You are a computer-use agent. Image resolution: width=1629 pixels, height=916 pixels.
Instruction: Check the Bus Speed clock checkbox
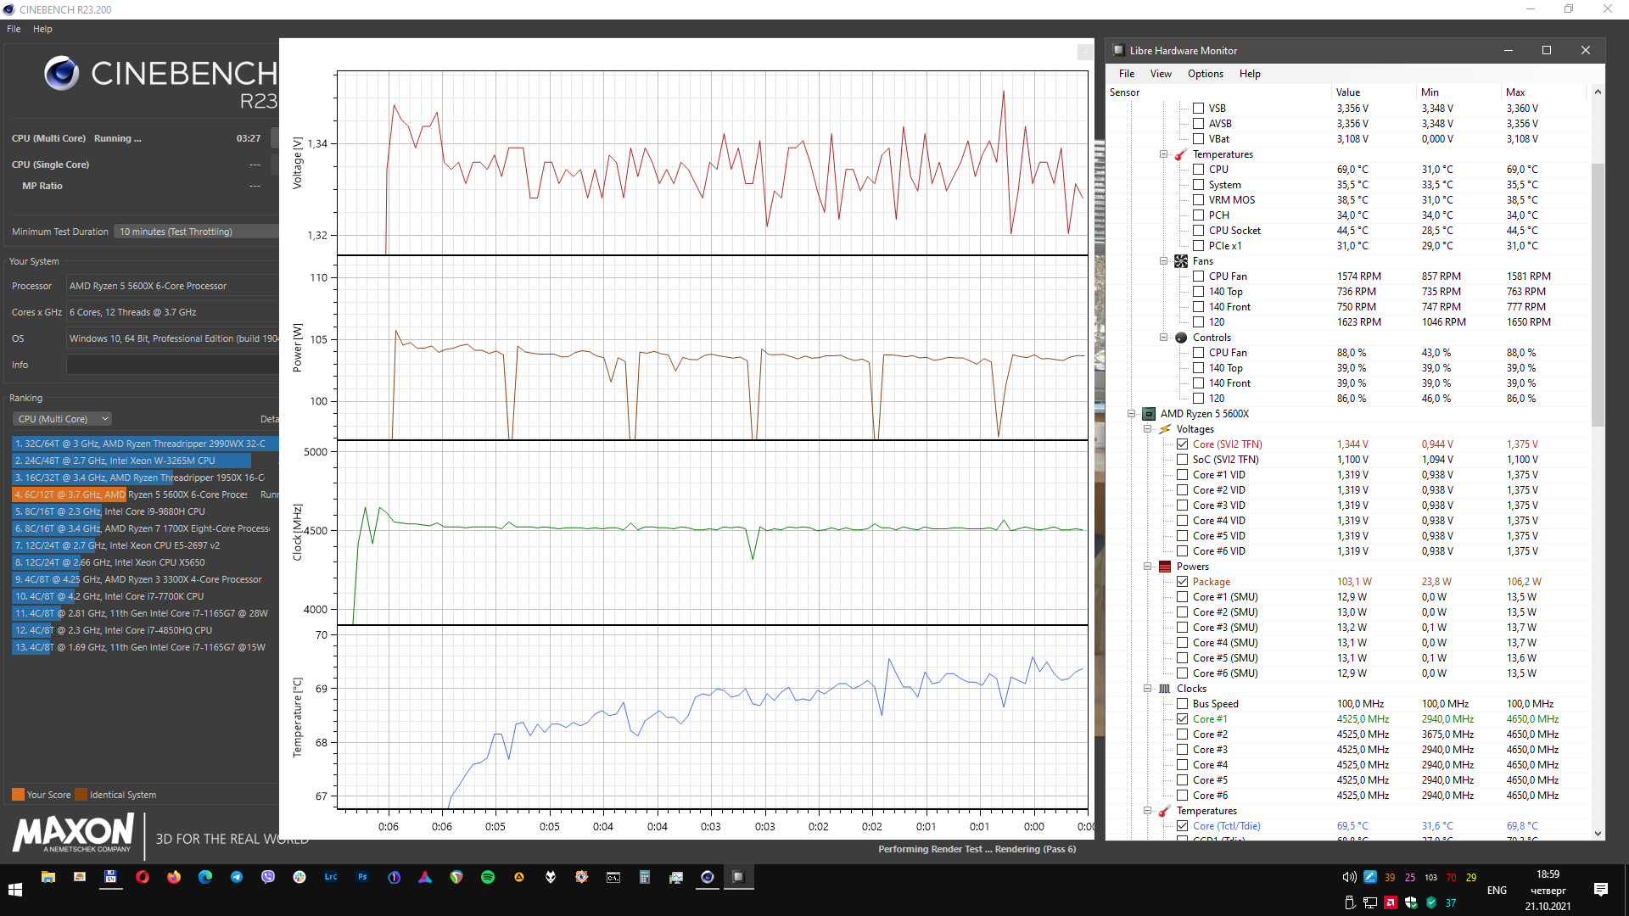coord(1182,704)
